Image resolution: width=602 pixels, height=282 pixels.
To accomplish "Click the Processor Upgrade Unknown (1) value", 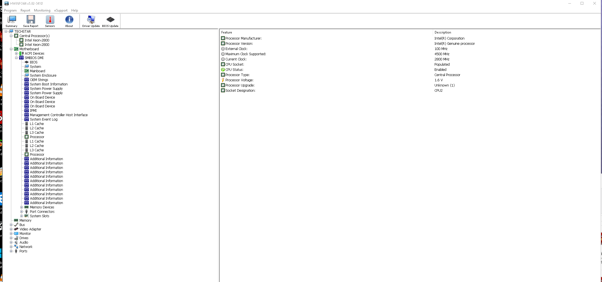I will [x=444, y=85].
